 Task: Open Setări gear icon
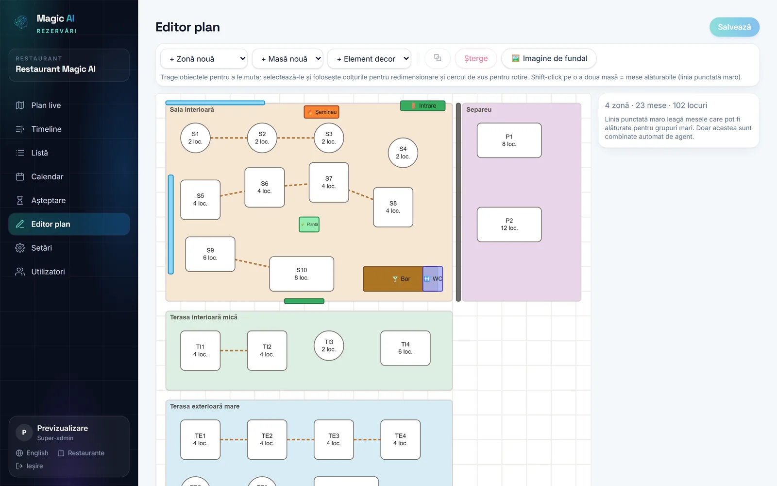pyautogui.click(x=20, y=248)
